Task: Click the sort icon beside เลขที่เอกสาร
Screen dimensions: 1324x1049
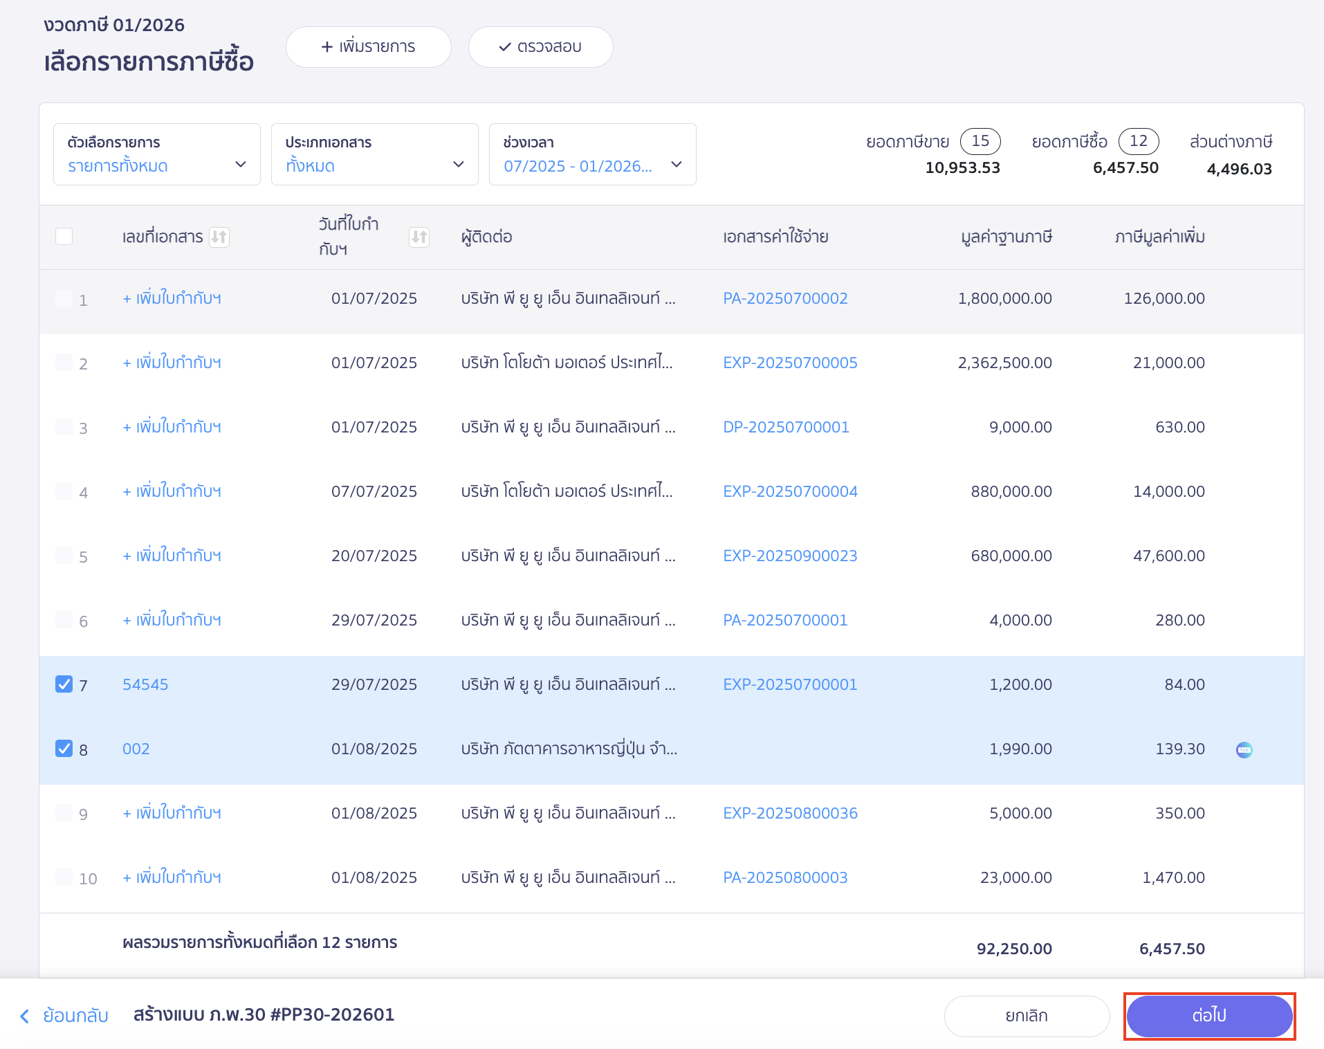Action: pyautogui.click(x=219, y=237)
